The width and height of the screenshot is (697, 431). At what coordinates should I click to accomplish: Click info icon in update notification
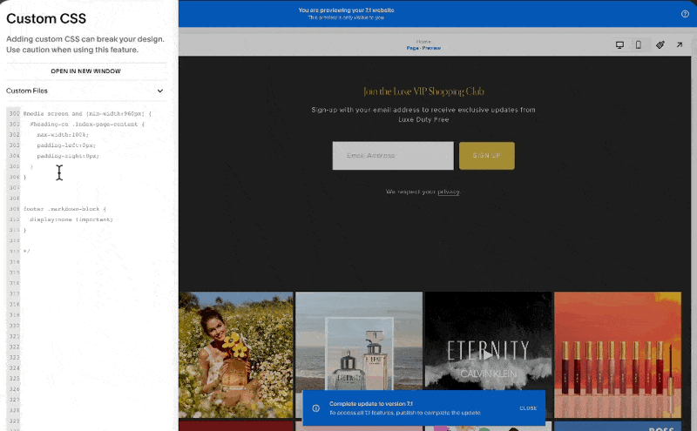click(316, 407)
